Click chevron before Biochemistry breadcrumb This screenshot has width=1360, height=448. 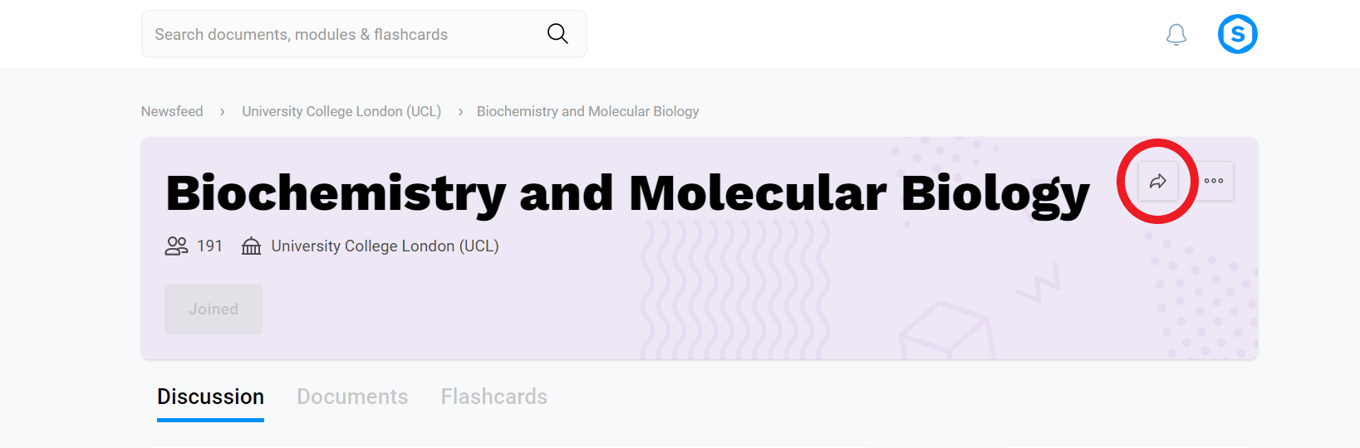(x=460, y=112)
